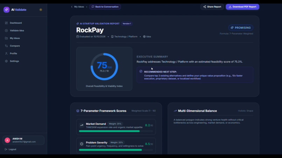Click the RockPay report title
The height and width of the screenshot is (158, 282).
point(90,30)
